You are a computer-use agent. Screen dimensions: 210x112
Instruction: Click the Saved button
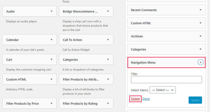click(x=195, y=100)
